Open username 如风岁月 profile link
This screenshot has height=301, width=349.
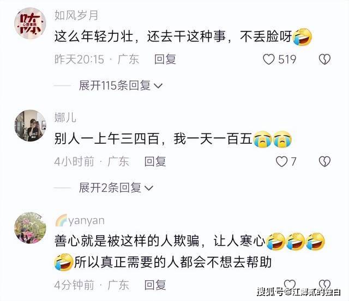76,16
